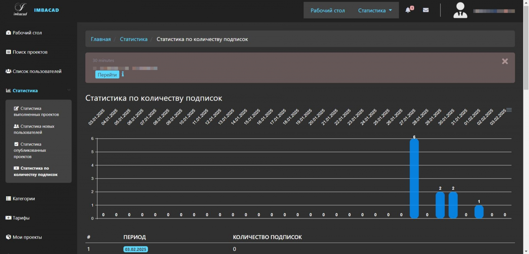This screenshot has width=529, height=254.
Task: Click Статистика breadcrumb link
Action: 134,39
